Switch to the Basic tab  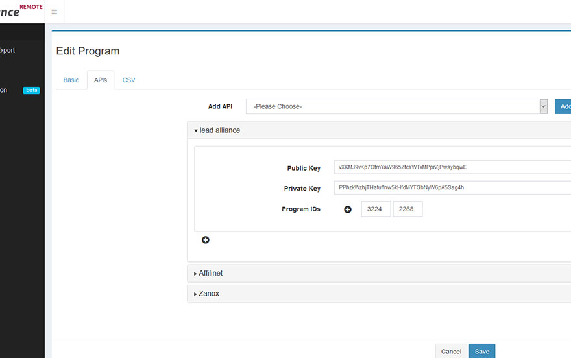coord(71,80)
